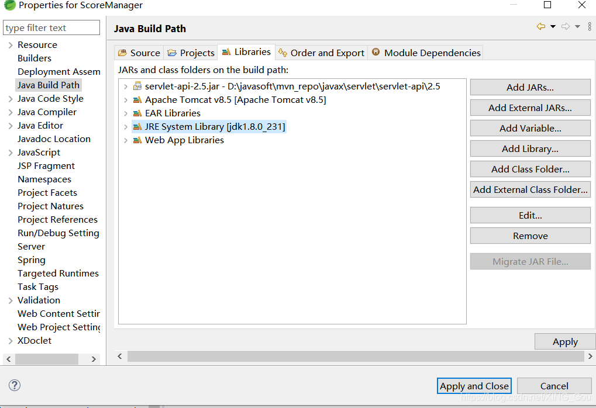596x408 pixels.
Task: Open the back history dropdown arrow
Action: 553,26
